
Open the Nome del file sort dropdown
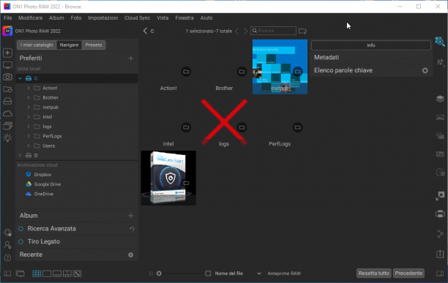(x=259, y=273)
